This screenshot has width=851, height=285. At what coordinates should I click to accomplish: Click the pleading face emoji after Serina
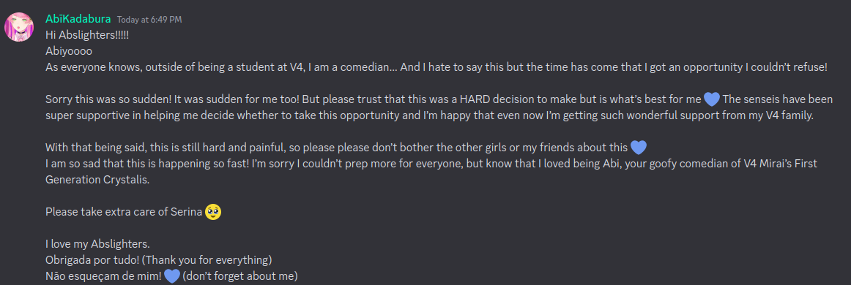click(213, 212)
